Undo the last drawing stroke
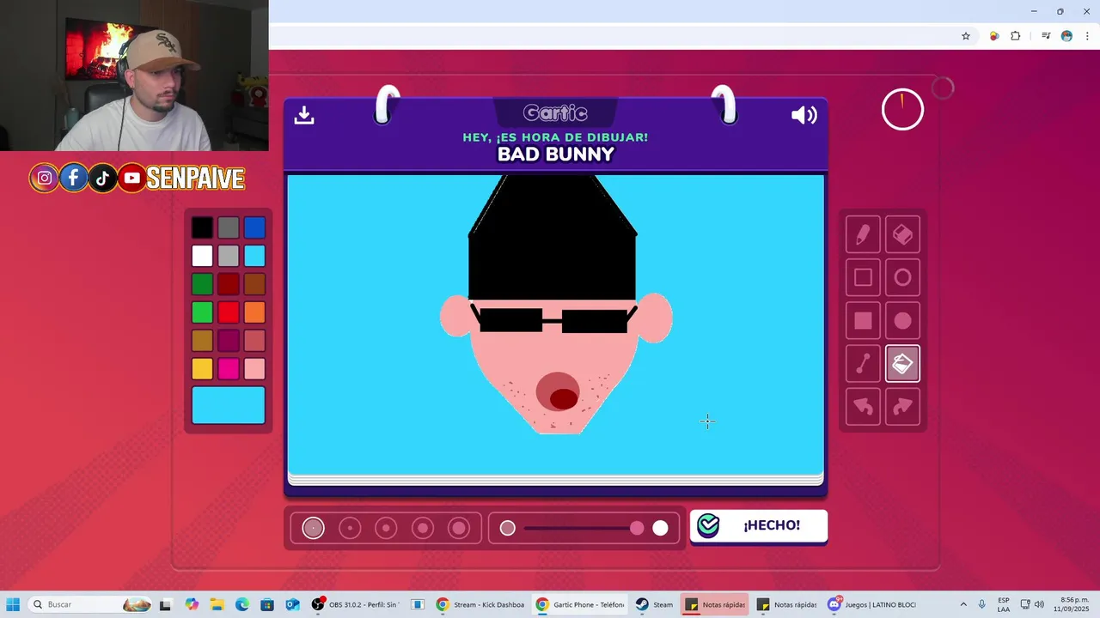1100x618 pixels. pyautogui.click(x=863, y=407)
